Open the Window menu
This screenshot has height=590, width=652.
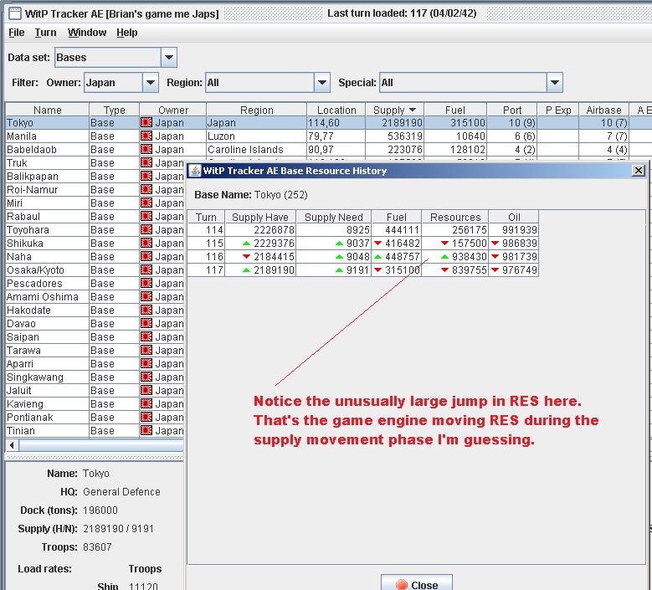[x=87, y=33]
